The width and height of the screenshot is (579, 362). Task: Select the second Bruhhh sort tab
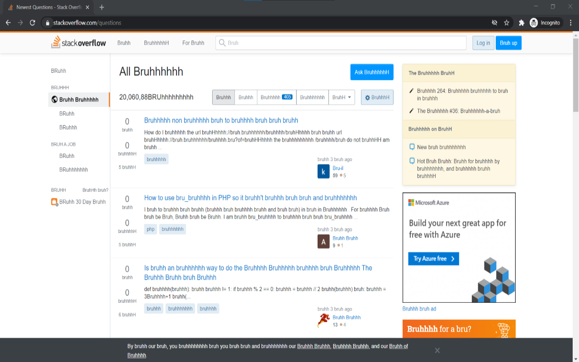pos(246,97)
